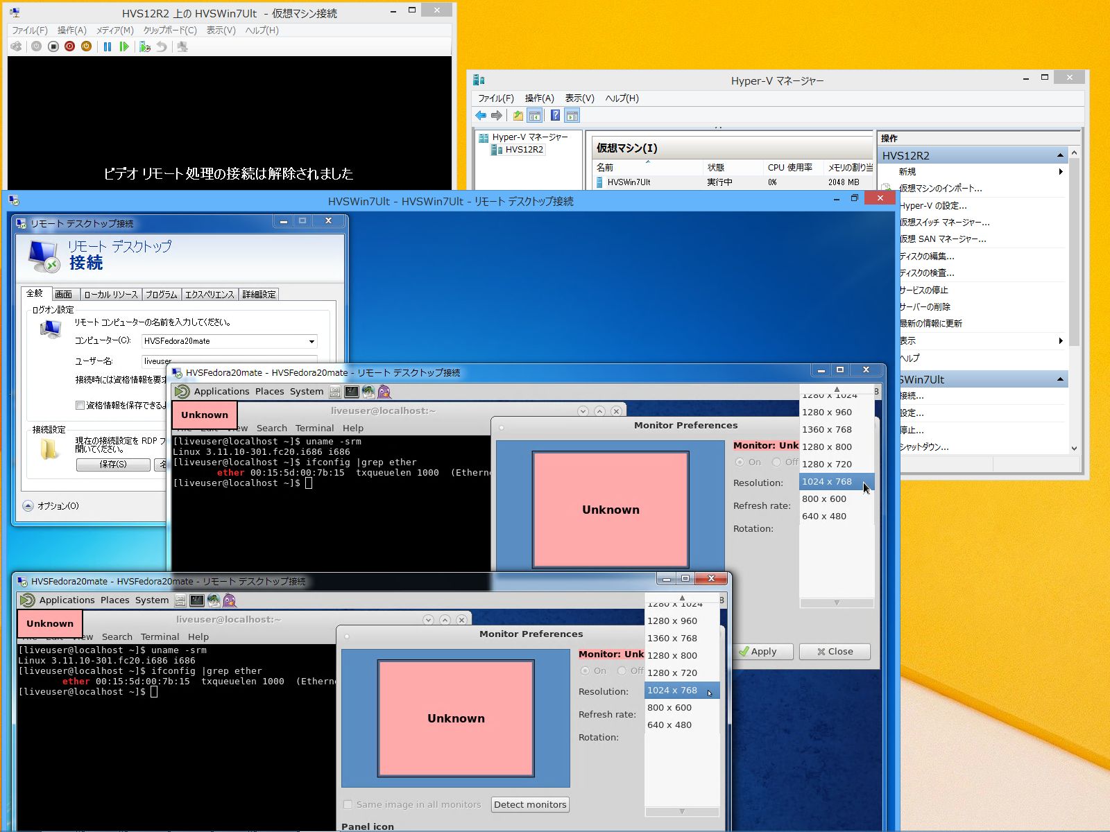
Task: Switch to 画面 tab in Remote Desktop dialog
Action: pos(64,295)
